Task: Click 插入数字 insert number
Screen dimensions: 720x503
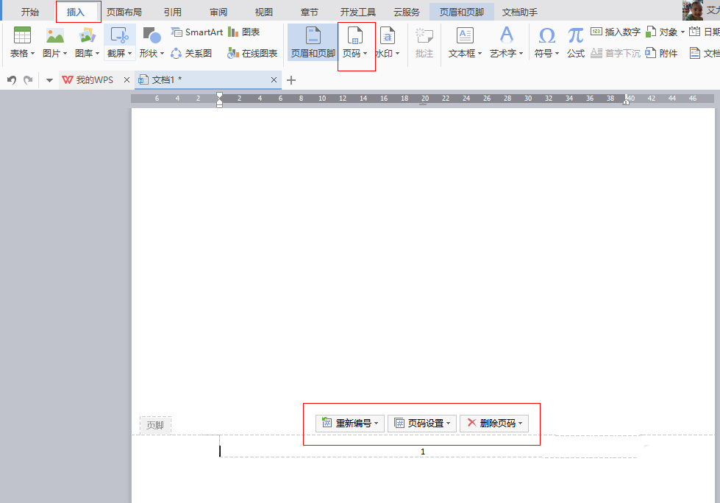Action: point(616,32)
